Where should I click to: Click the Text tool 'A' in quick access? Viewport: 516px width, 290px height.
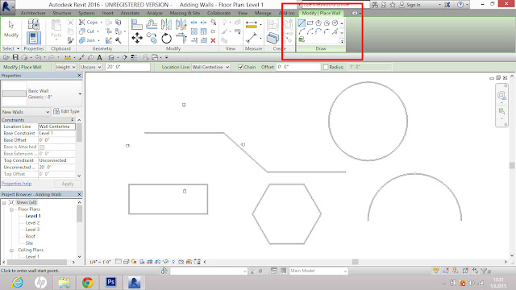point(99,57)
